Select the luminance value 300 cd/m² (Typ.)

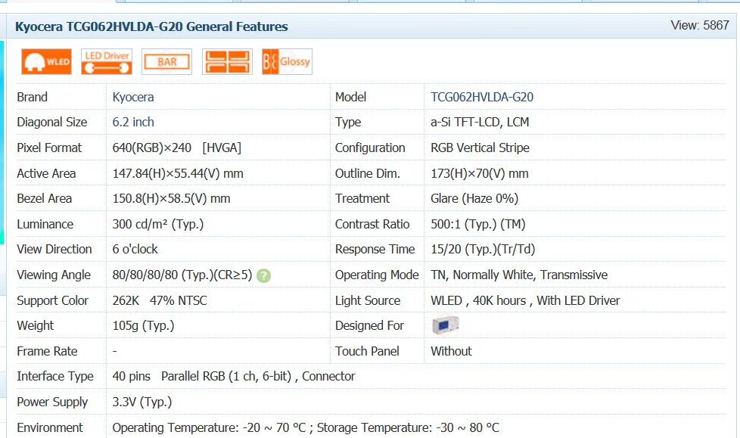(158, 224)
